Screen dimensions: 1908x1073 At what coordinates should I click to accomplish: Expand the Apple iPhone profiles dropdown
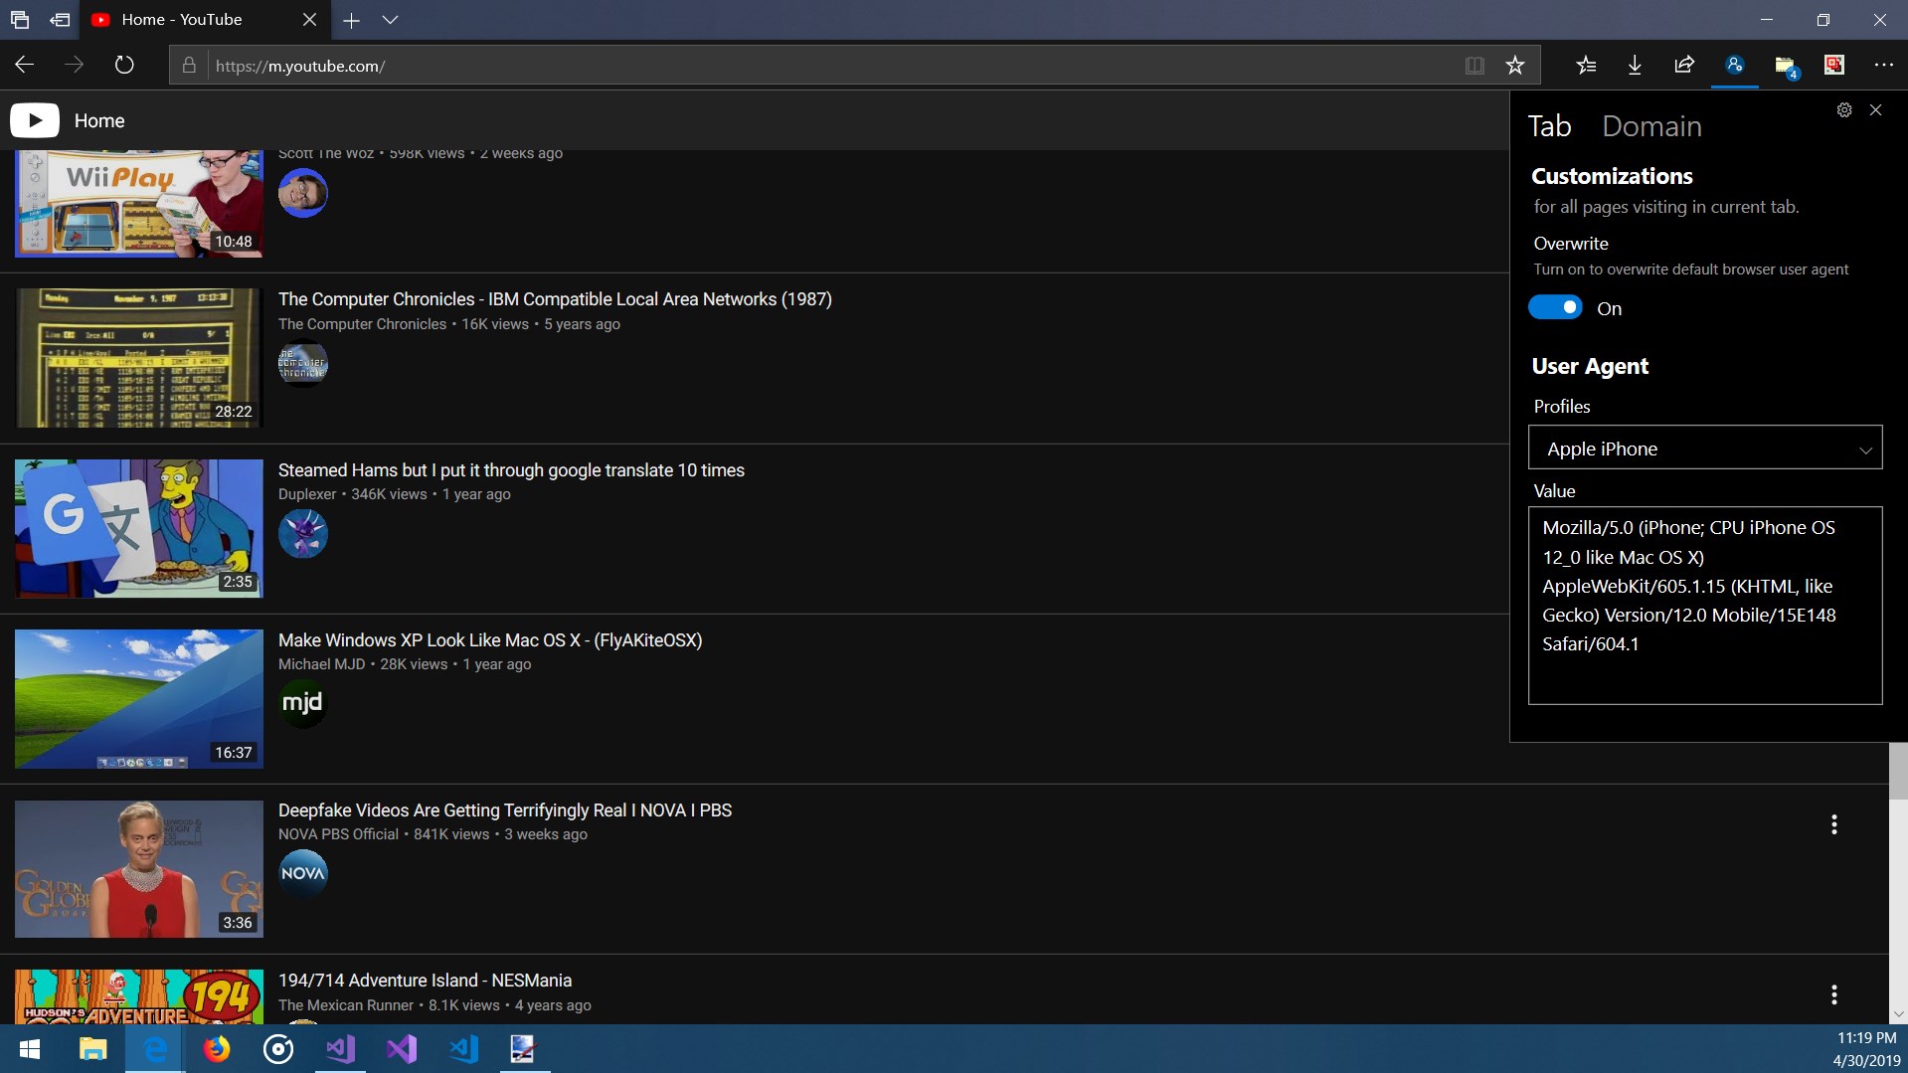(x=1705, y=448)
